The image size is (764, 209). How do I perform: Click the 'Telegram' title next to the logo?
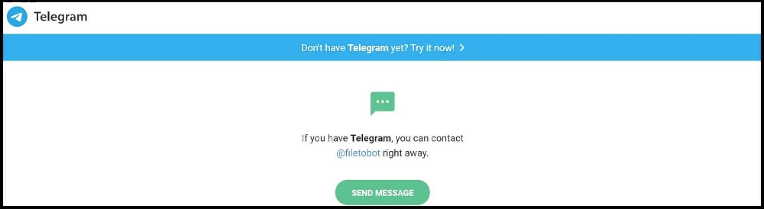pyautogui.click(x=60, y=17)
